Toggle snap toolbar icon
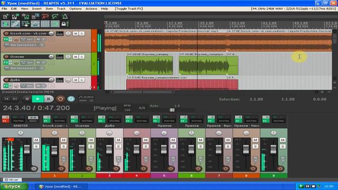Image resolution: width=338 pixels, height=190 pixels. [55, 24]
